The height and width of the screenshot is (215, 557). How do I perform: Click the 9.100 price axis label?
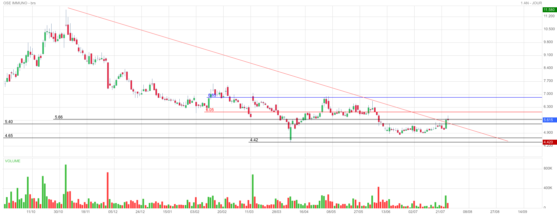tap(549, 55)
